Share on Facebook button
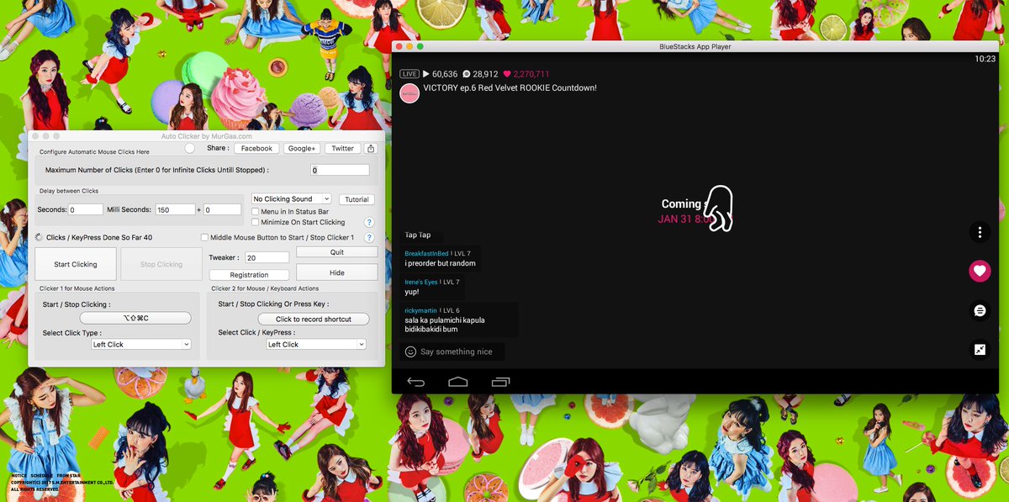This screenshot has width=1009, height=502. [x=256, y=148]
